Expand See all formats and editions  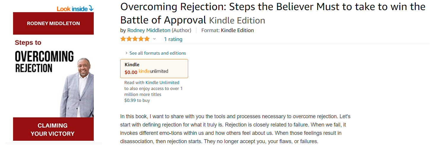click(x=158, y=53)
